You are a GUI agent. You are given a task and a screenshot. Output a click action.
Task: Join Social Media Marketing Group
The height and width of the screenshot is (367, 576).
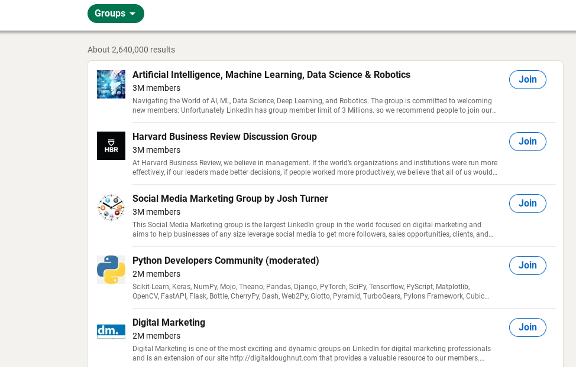[528, 204]
